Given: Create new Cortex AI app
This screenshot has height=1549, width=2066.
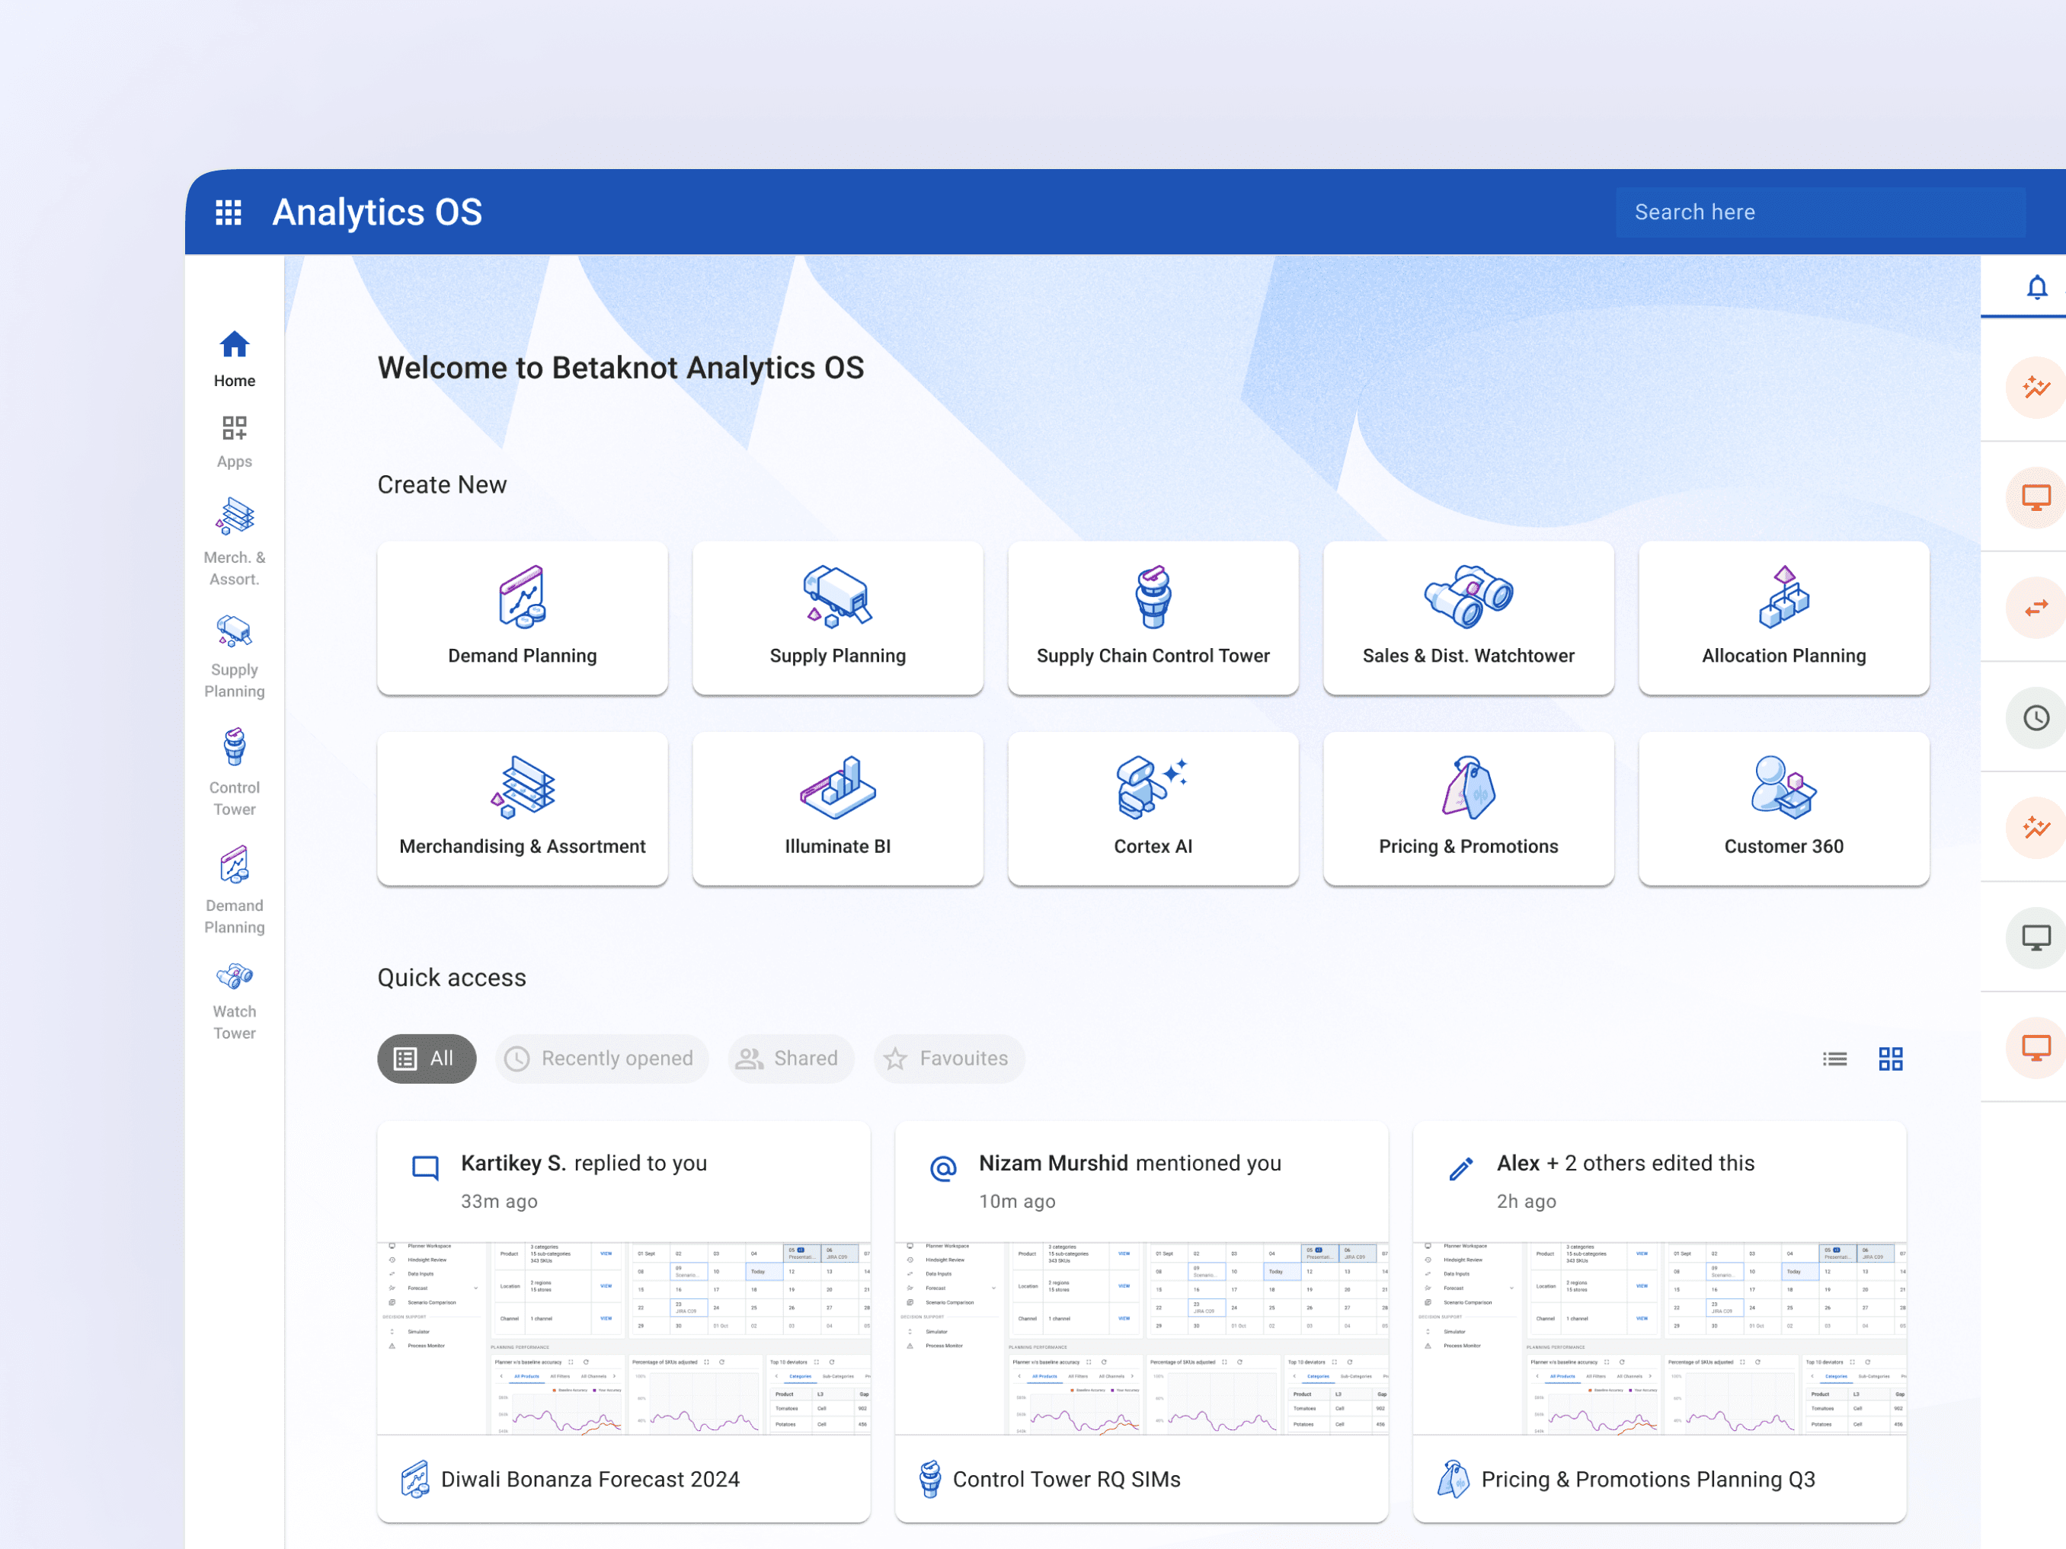Looking at the screenshot, I should tap(1153, 808).
